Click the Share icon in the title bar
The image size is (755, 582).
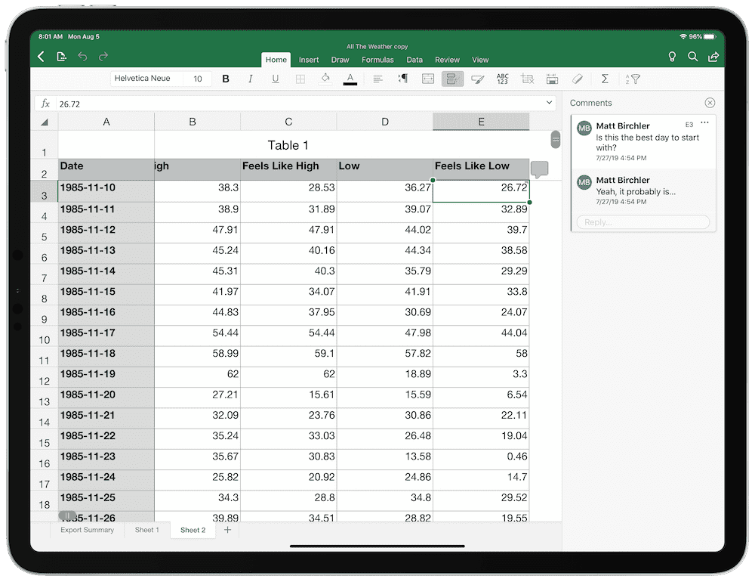(713, 57)
